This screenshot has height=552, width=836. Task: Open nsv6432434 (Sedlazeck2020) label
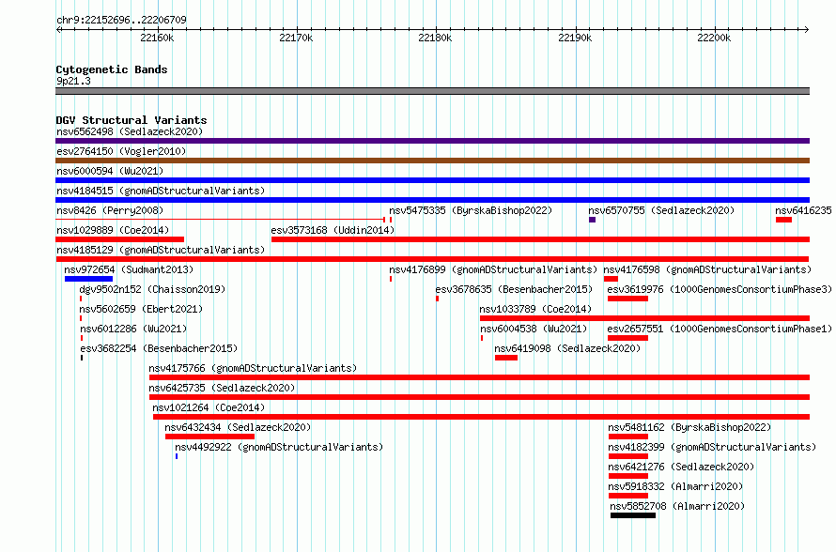click(x=238, y=427)
